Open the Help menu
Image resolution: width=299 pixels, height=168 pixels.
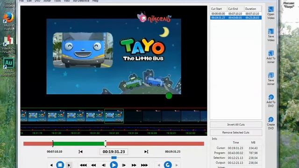point(95,1)
